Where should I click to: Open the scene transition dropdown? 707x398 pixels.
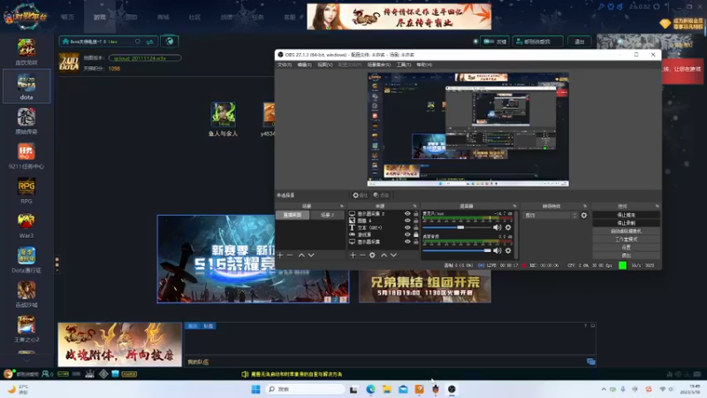(x=550, y=215)
